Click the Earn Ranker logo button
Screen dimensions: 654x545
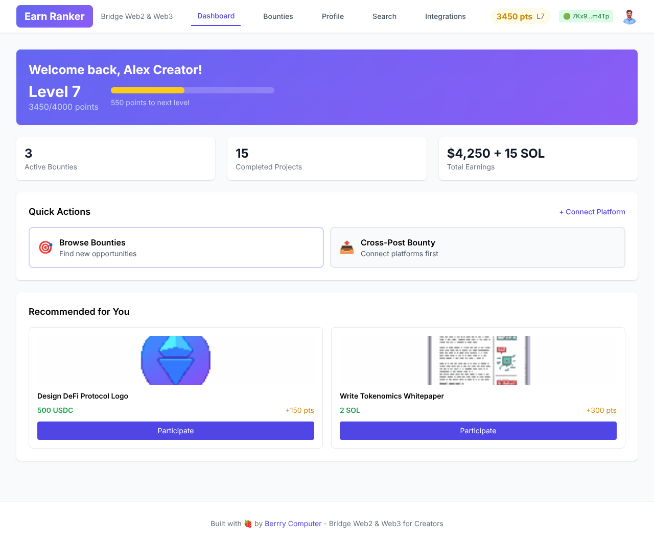coord(54,16)
